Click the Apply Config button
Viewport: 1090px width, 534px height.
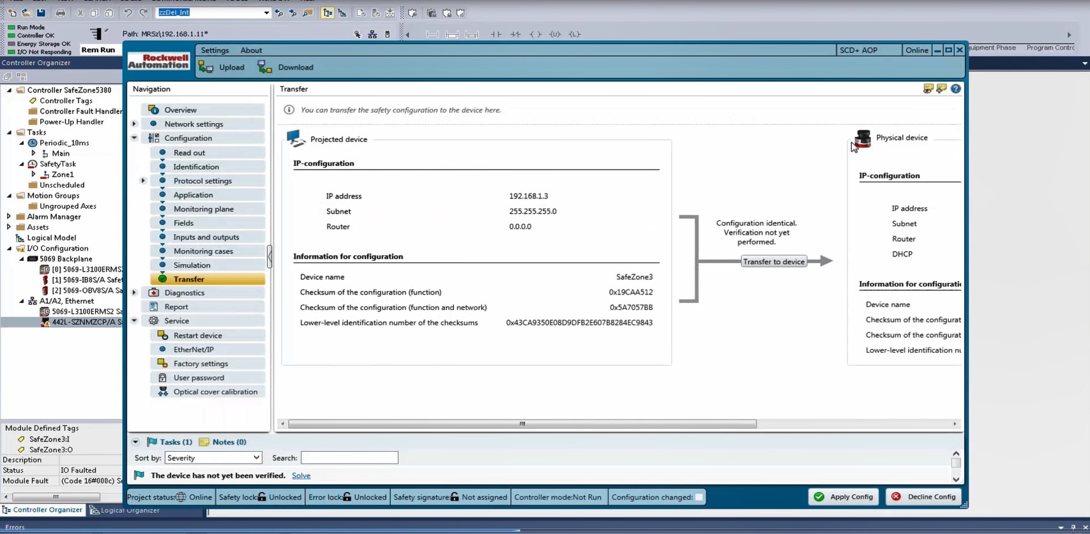click(x=844, y=496)
